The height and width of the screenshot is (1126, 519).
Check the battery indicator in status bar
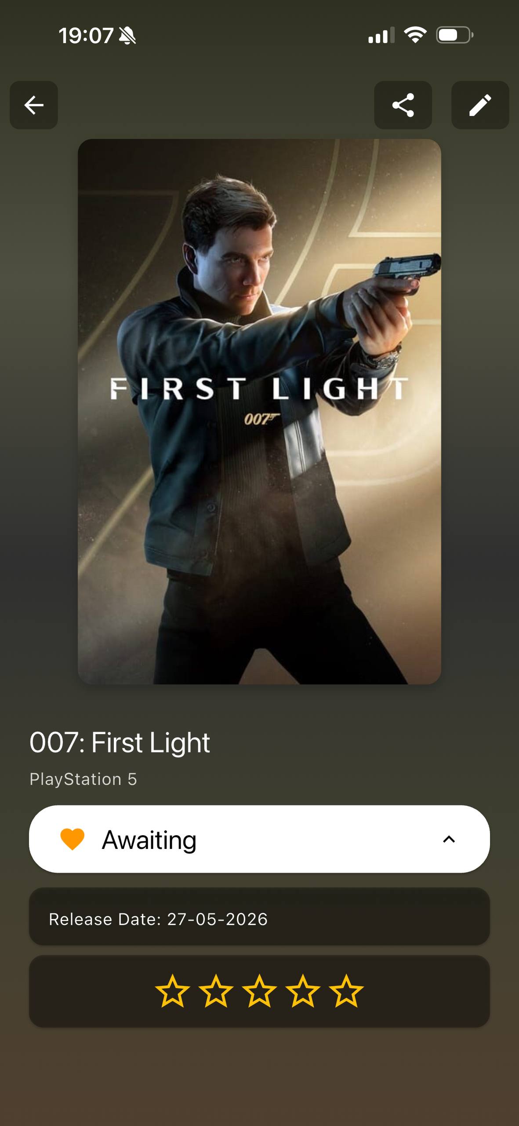(454, 35)
